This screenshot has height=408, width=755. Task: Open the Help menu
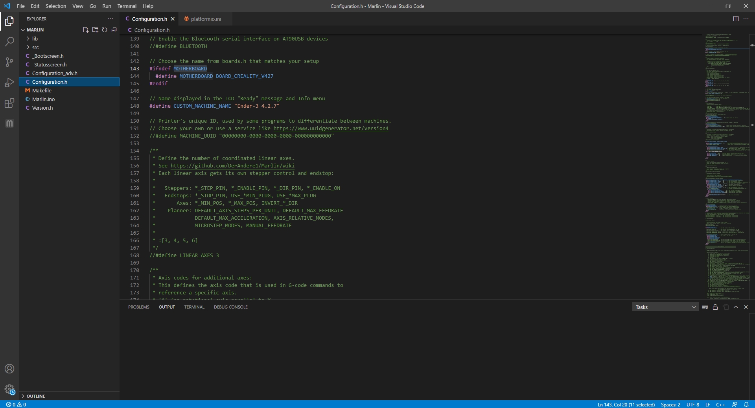point(148,6)
